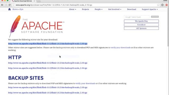Click the macOS green maximize button

[8, 1]
